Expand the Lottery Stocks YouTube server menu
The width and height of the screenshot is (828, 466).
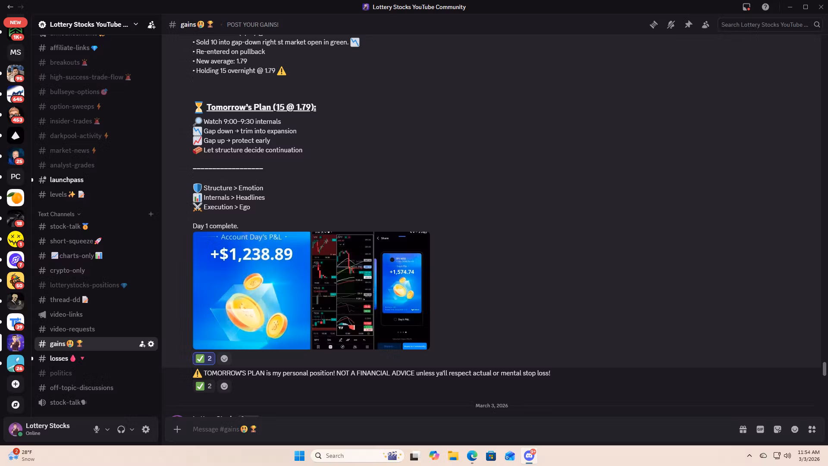point(136,25)
